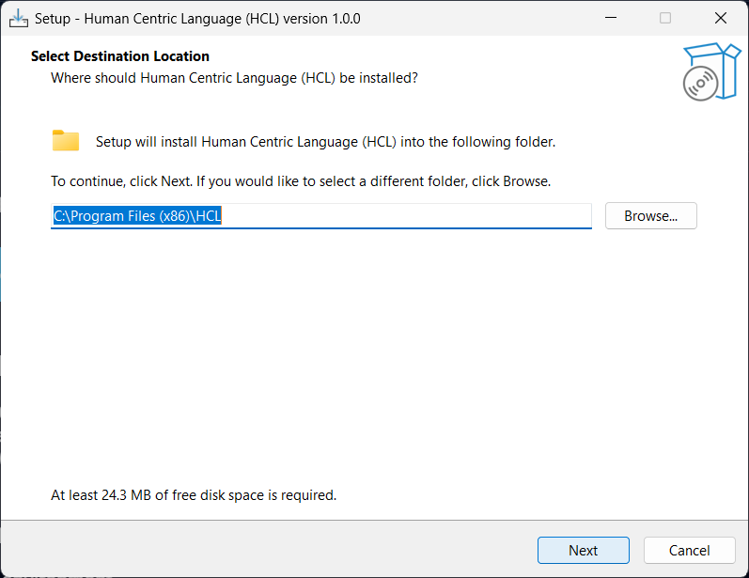Click the "Select Destination Location" heading
Viewport: 749px width, 578px height.
coord(120,56)
